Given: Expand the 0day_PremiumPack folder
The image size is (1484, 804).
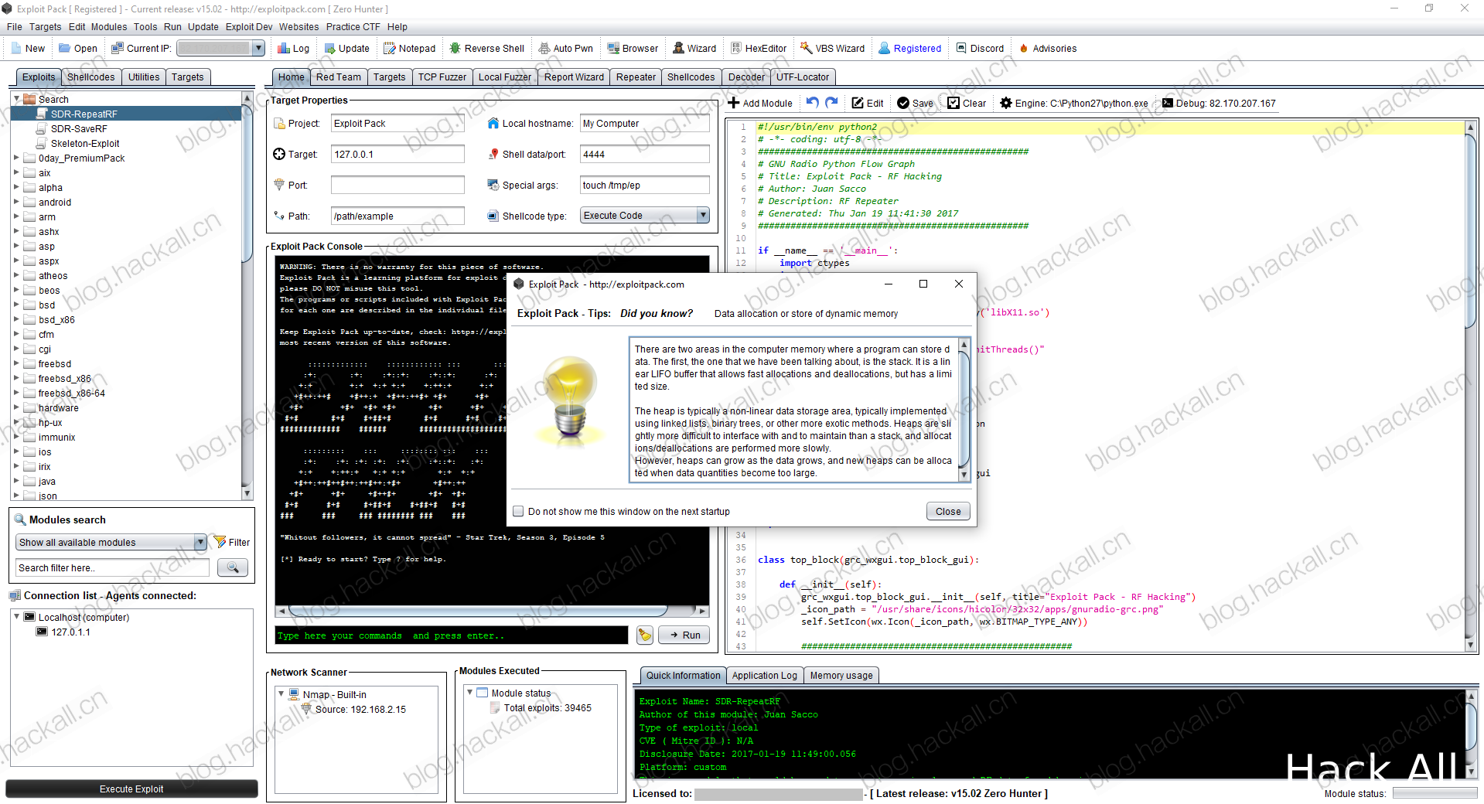Looking at the screenshot, I should click(x=16, y=158).
